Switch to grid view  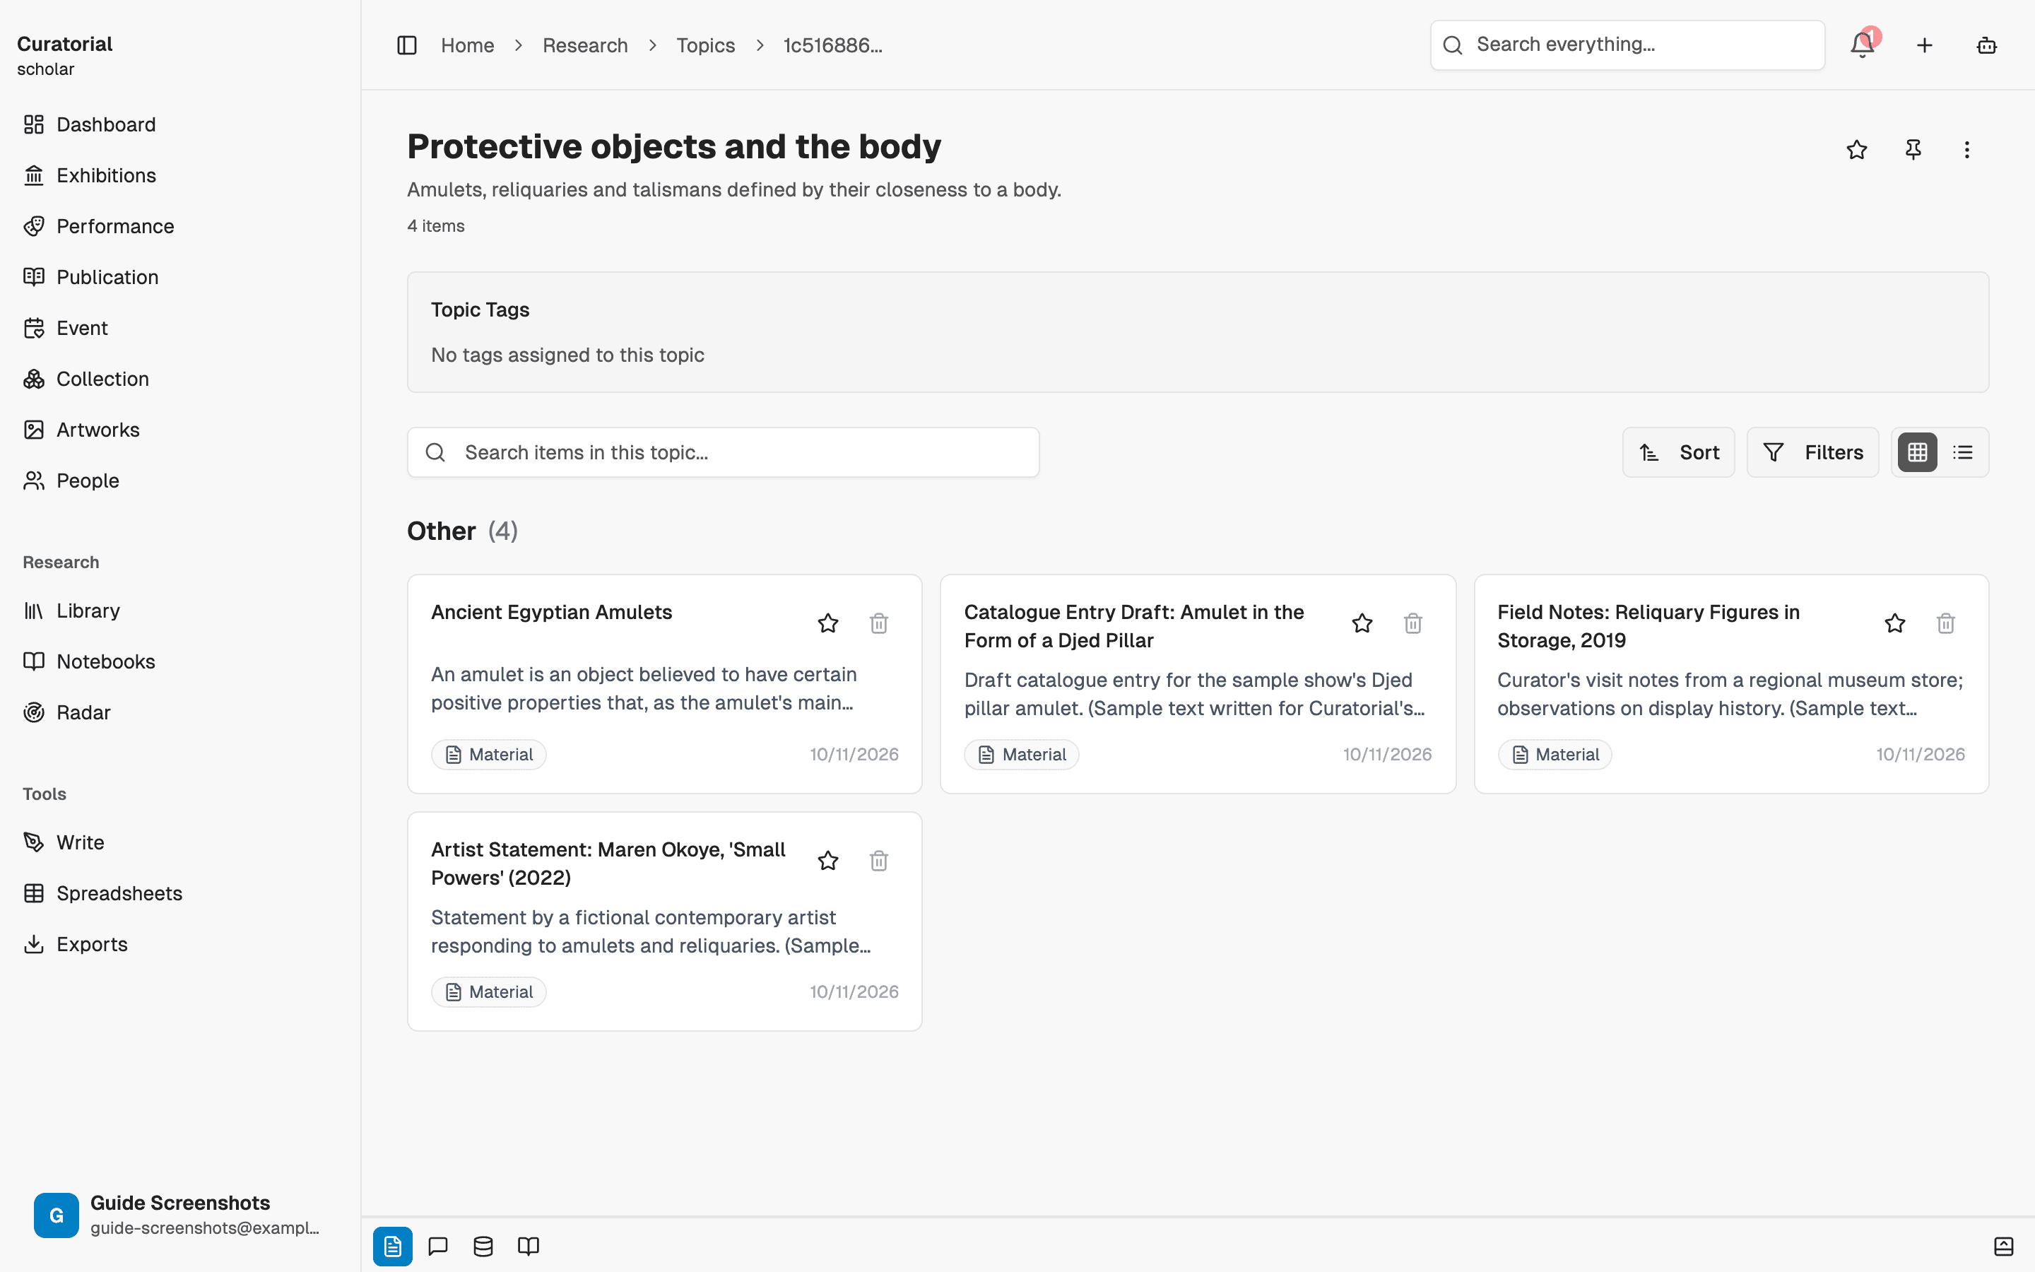[1917, 452]
